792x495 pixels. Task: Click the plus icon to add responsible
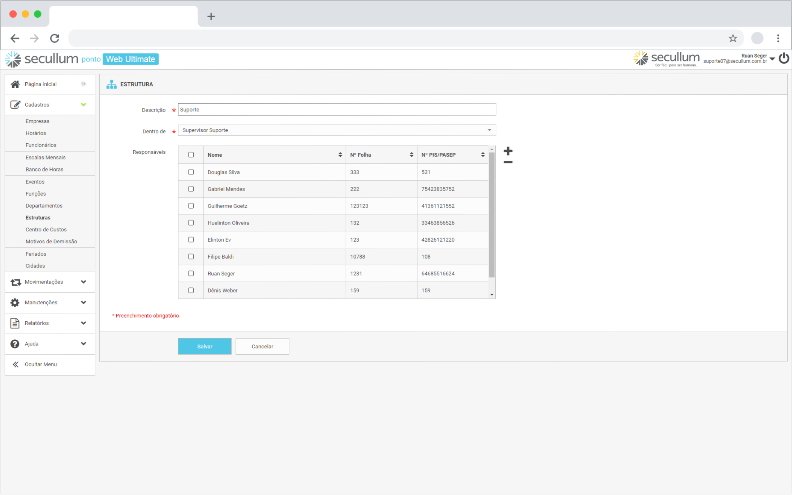508,151
